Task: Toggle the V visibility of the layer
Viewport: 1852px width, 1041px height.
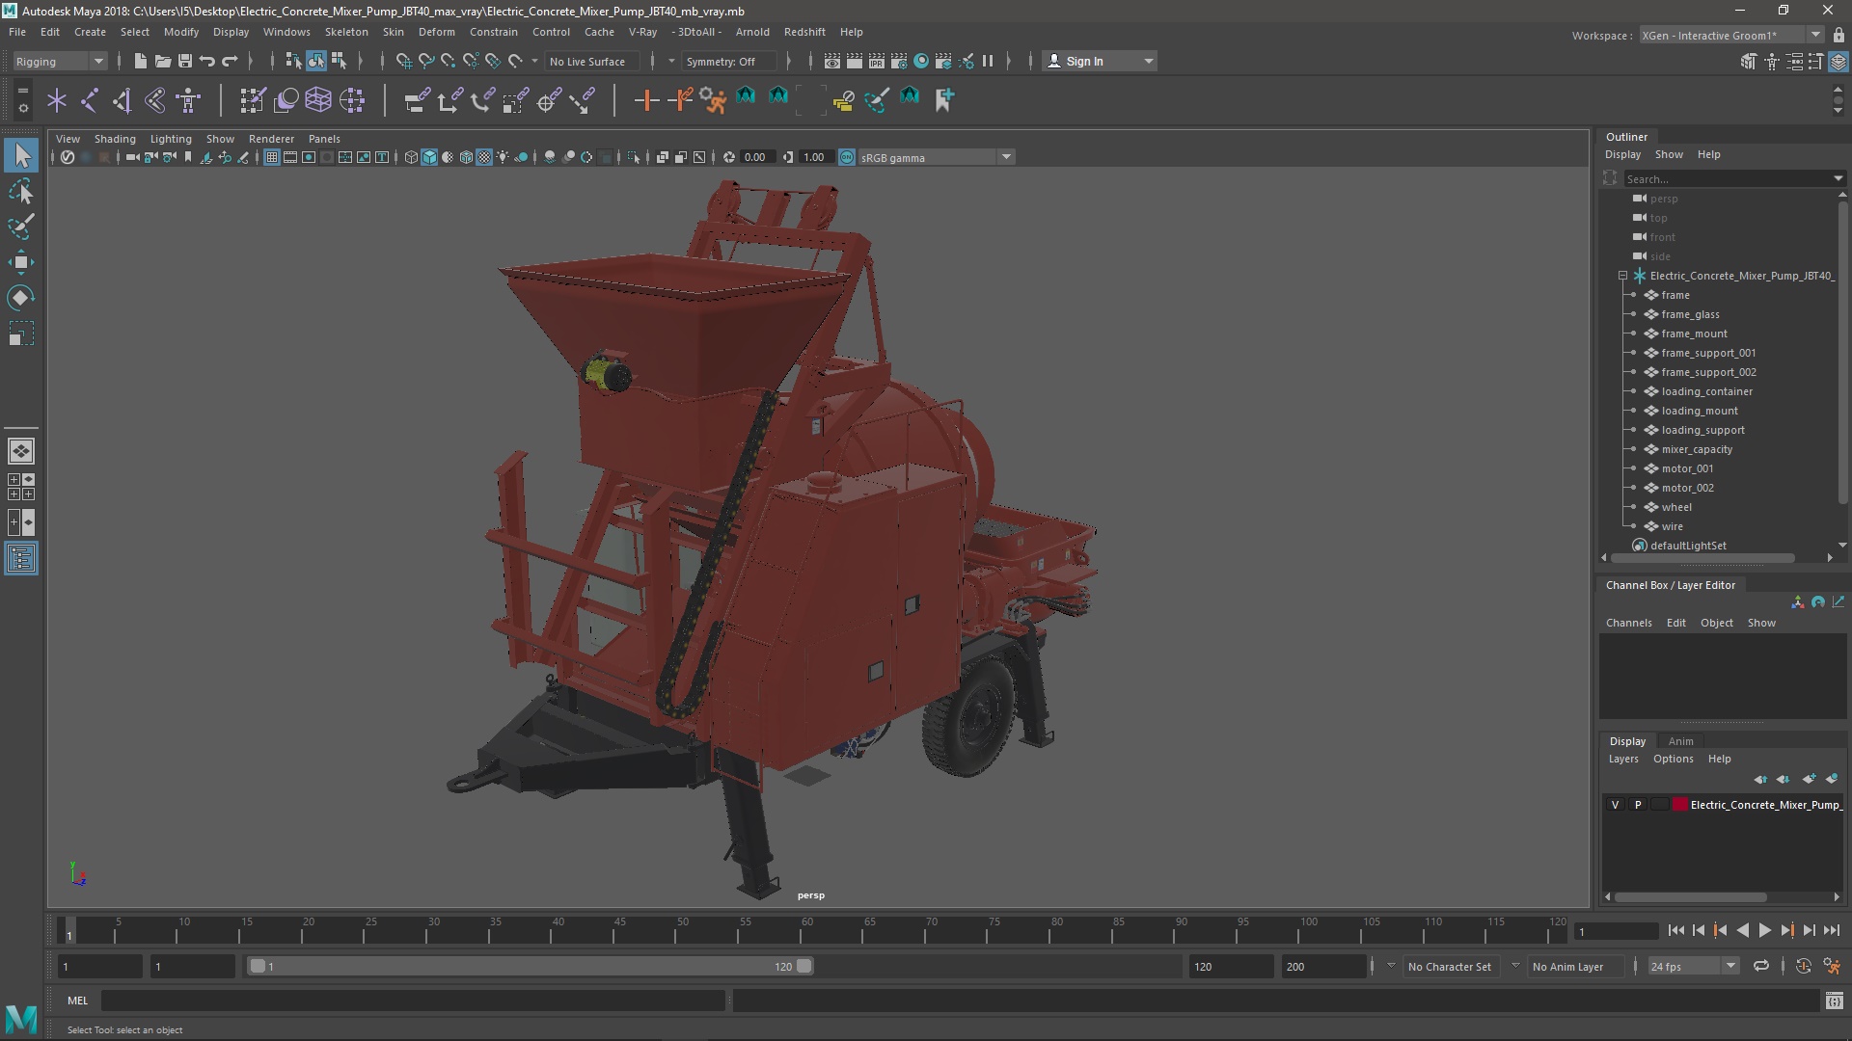Action: pyautogui.click(x=1616, y=805)
